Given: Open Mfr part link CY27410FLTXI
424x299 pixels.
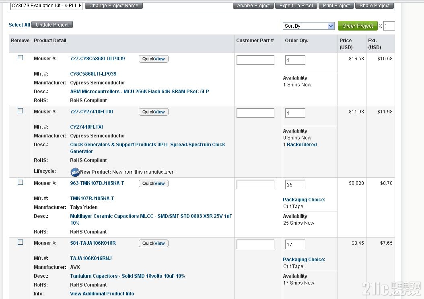Looking at the screenshot, I should pyautogui.click(x=86, y=127).
